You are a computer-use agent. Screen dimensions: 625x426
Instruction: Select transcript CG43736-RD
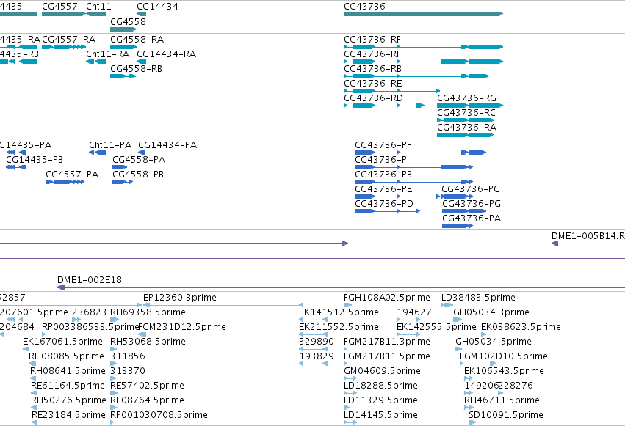click(x=384, y=106)
